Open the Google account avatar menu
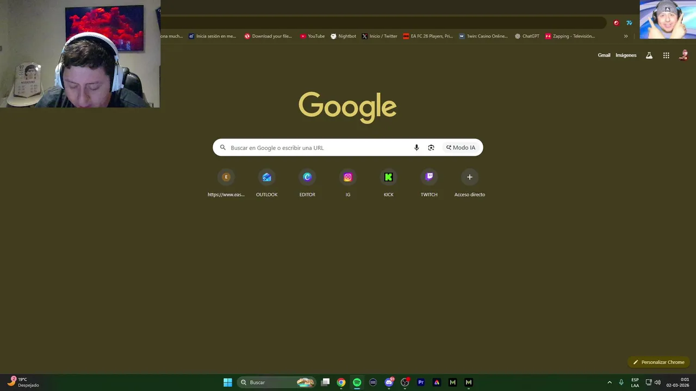This screenshot has height=391, width=696. pos(684,55)
